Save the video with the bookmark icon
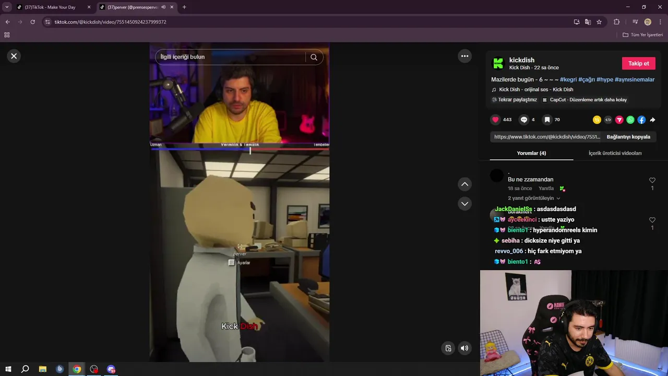Image resolution: width=668 pixels, height=376 pixels. 547,120
